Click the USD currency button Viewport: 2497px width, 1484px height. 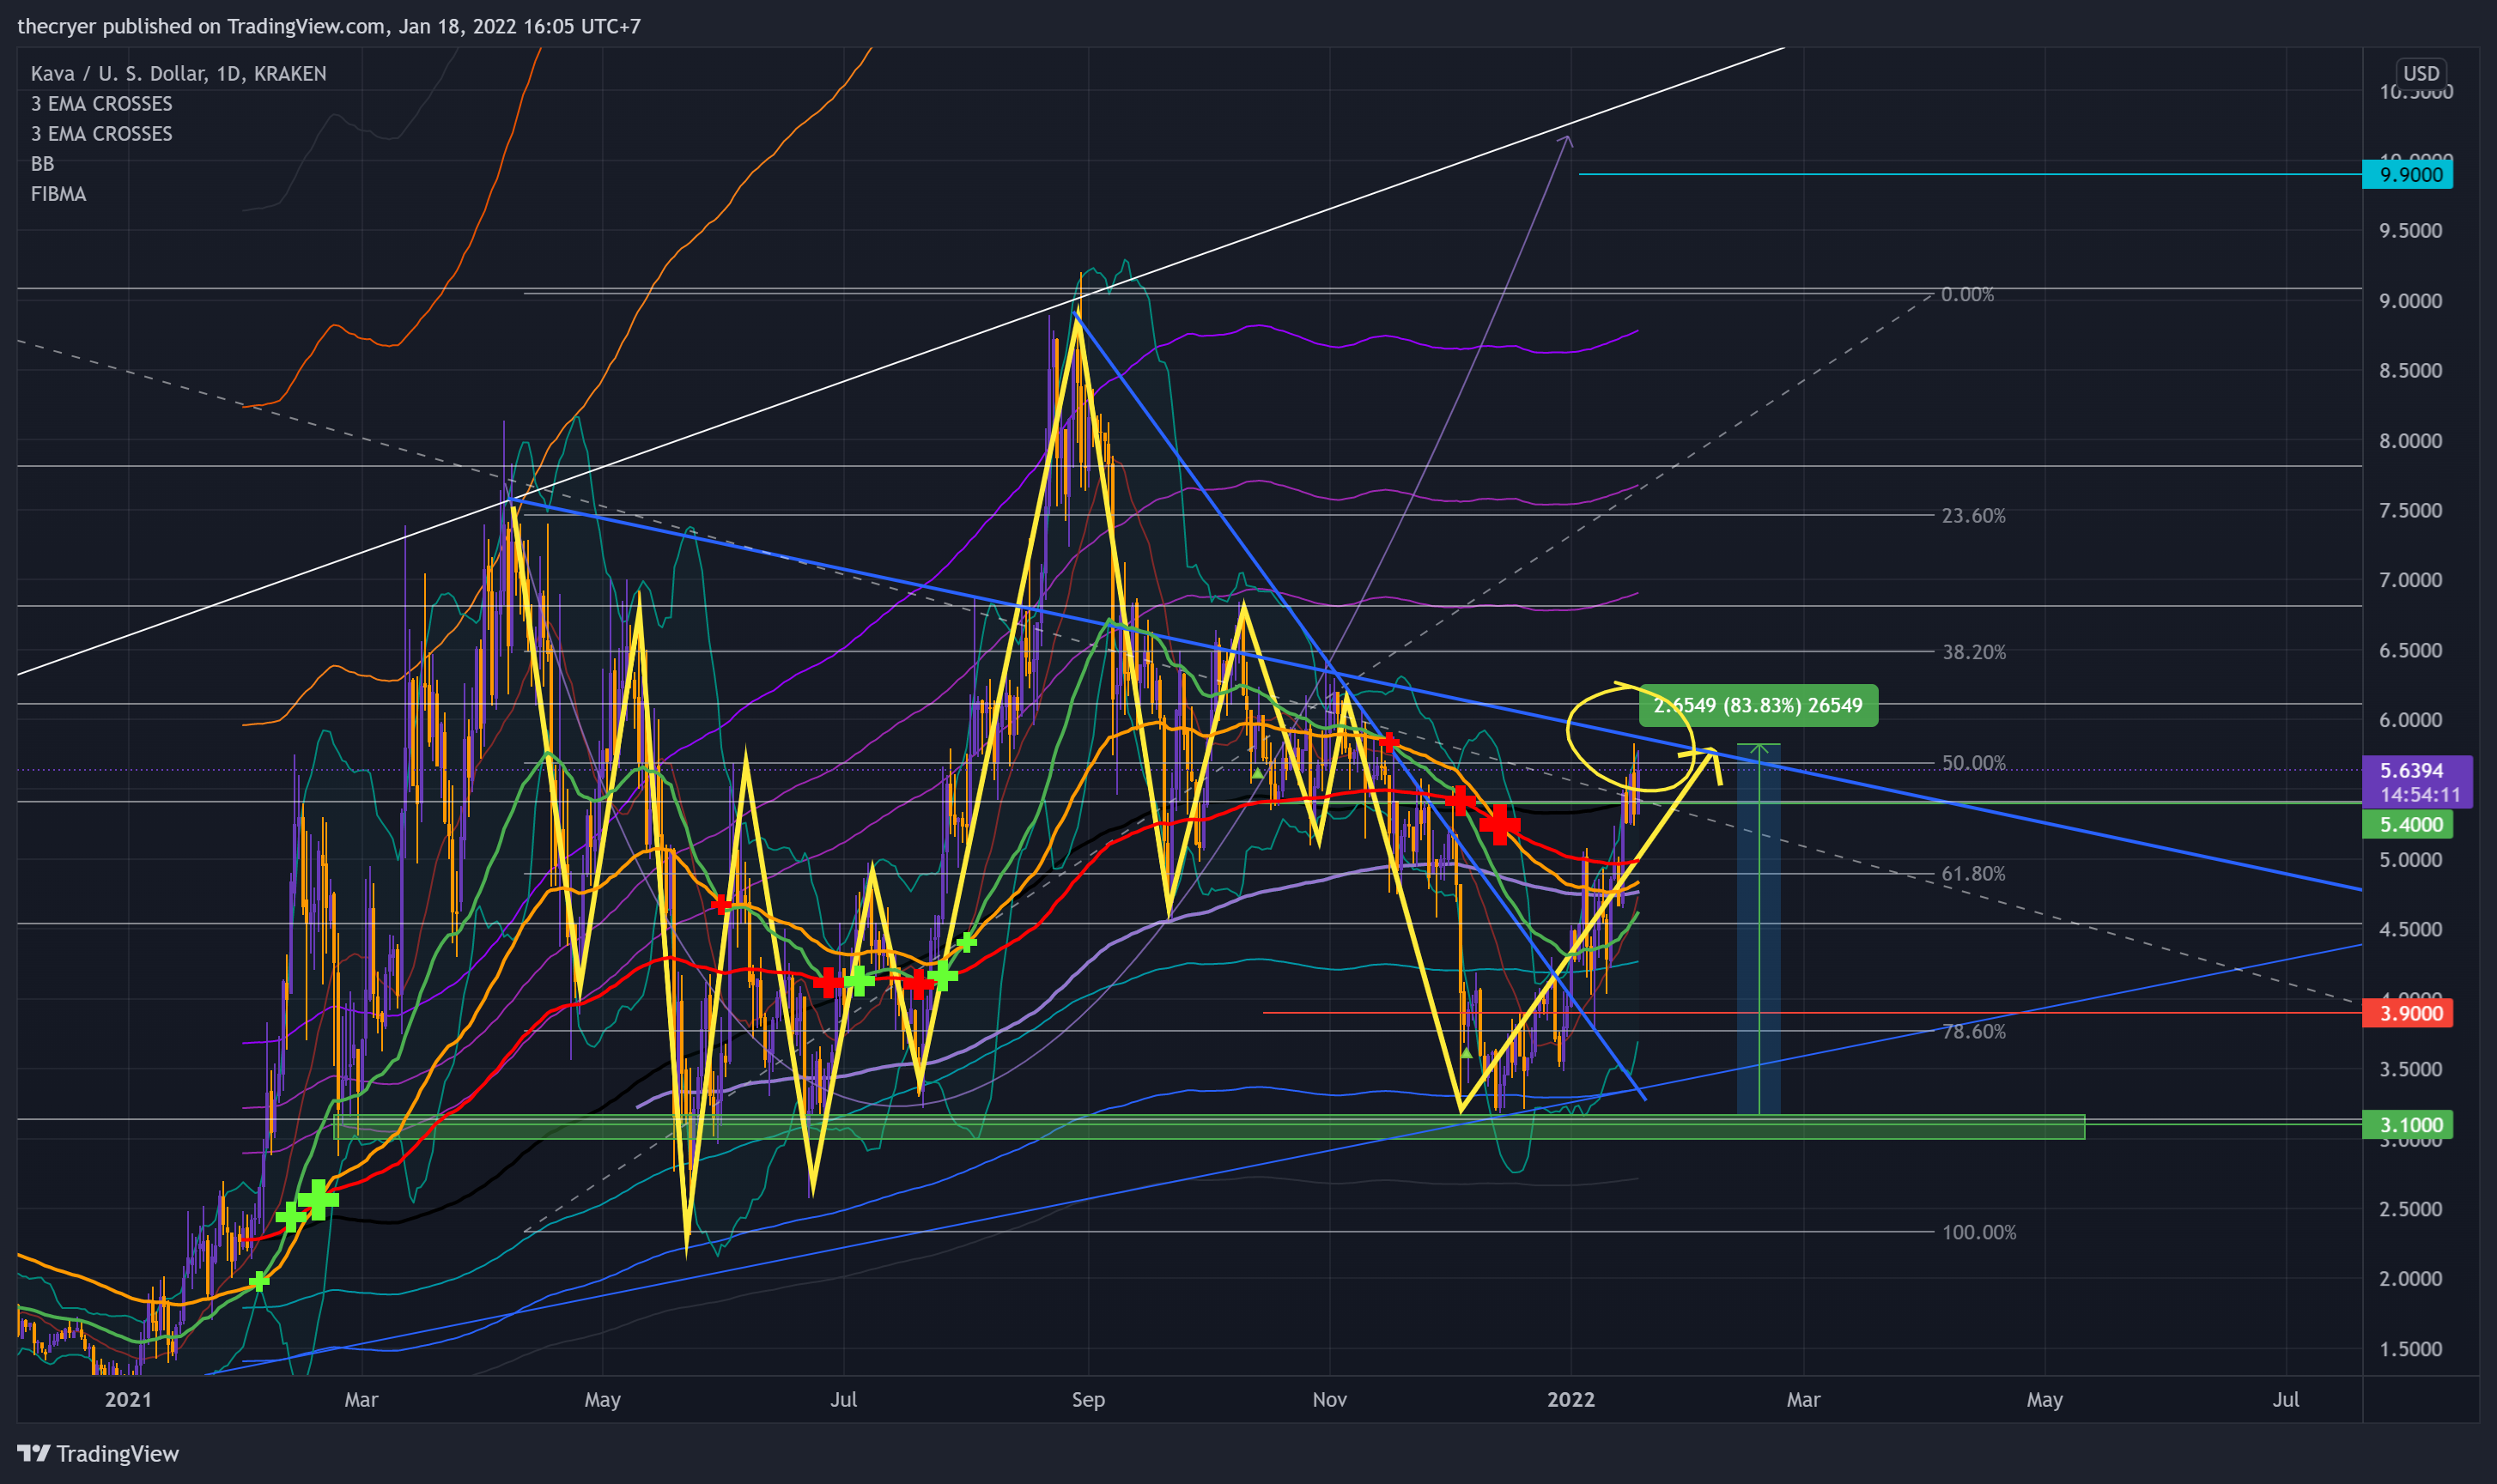point(2421,73)
